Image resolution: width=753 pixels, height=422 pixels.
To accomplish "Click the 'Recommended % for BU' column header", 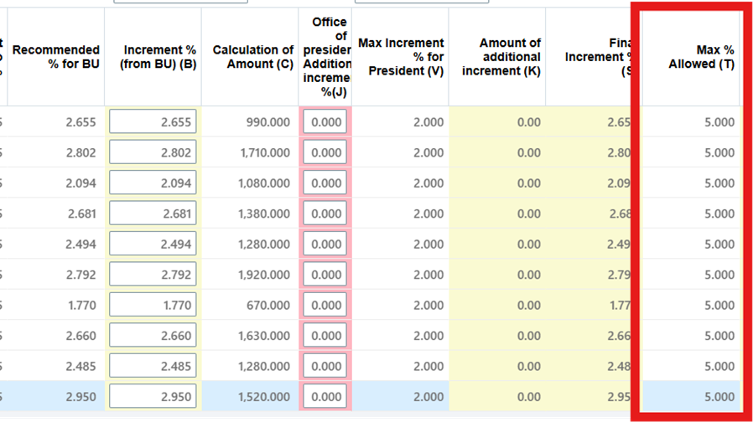I will click(x=56, y=57).
